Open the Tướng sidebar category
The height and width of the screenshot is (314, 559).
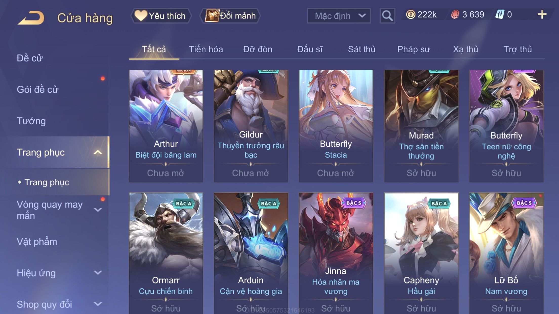pyautogui.click(x=31, y=121)
